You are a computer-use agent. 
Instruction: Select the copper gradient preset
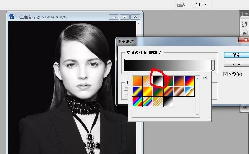click(179, 91)
